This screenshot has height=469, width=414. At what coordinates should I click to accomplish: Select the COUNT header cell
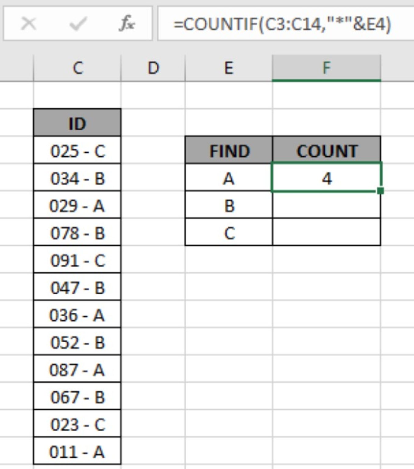click(x=327, y=150)
